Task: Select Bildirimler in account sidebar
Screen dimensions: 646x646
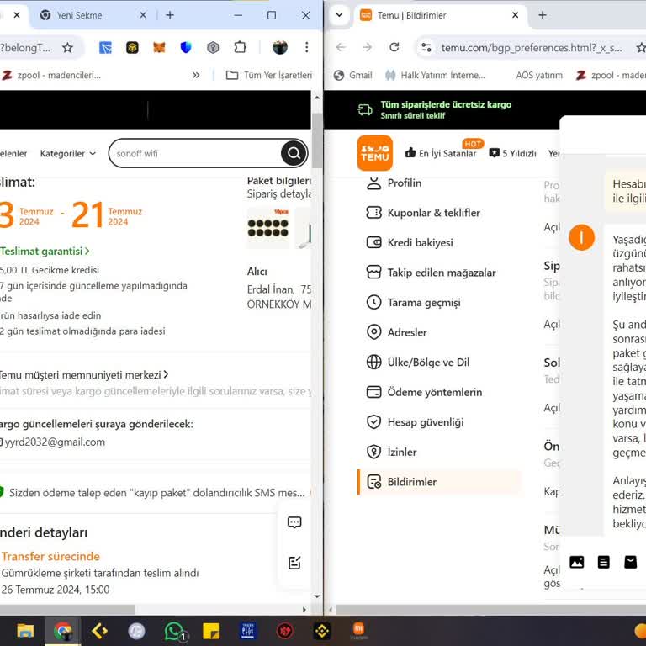Action: pos(439,482)
